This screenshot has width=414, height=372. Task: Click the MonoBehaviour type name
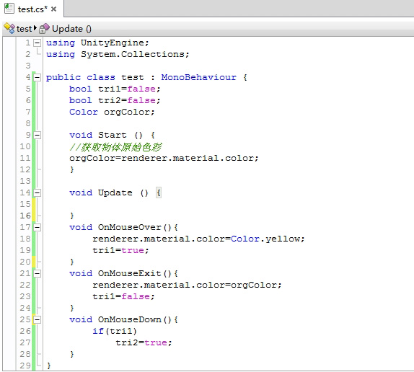199,77
